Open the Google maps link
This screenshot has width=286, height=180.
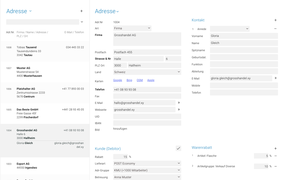pyautogui.click(x=118, y=80)
